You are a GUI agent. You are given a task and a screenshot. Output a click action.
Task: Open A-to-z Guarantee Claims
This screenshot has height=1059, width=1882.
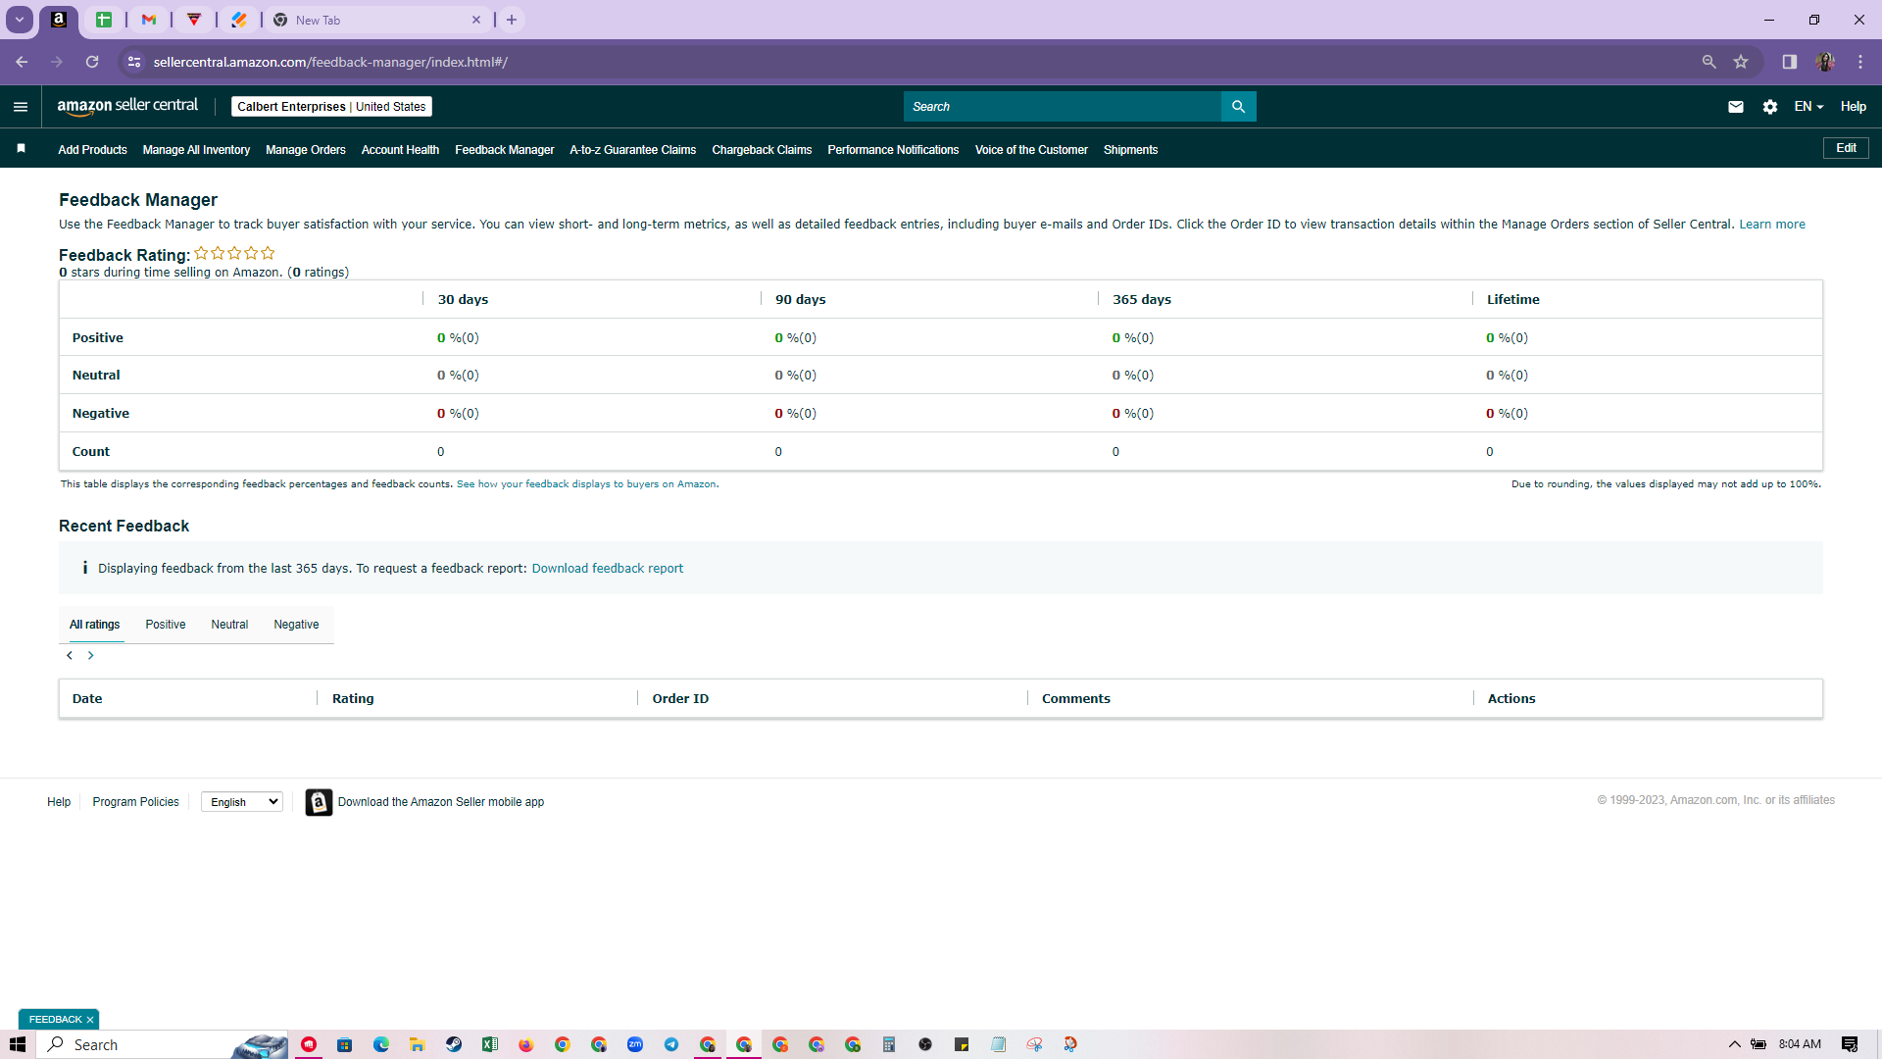click(633, 150)
